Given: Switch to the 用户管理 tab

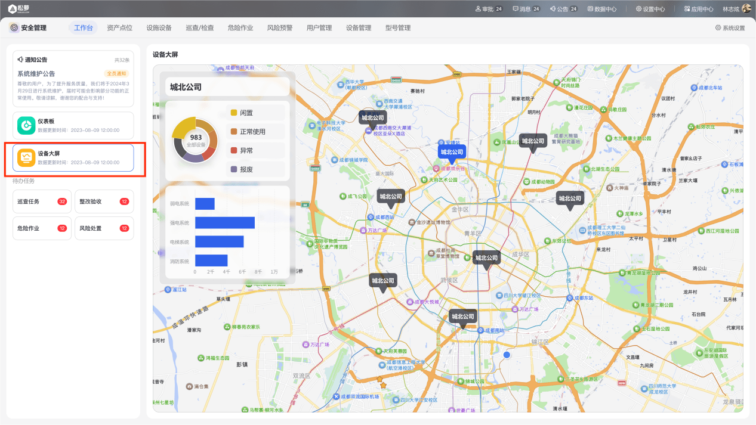Looking at the screenshot, I should (x=319, y=28).
